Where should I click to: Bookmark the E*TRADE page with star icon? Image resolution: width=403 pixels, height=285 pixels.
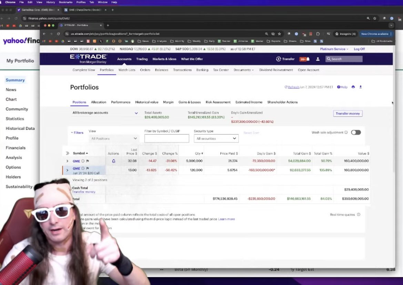(279, 34)
